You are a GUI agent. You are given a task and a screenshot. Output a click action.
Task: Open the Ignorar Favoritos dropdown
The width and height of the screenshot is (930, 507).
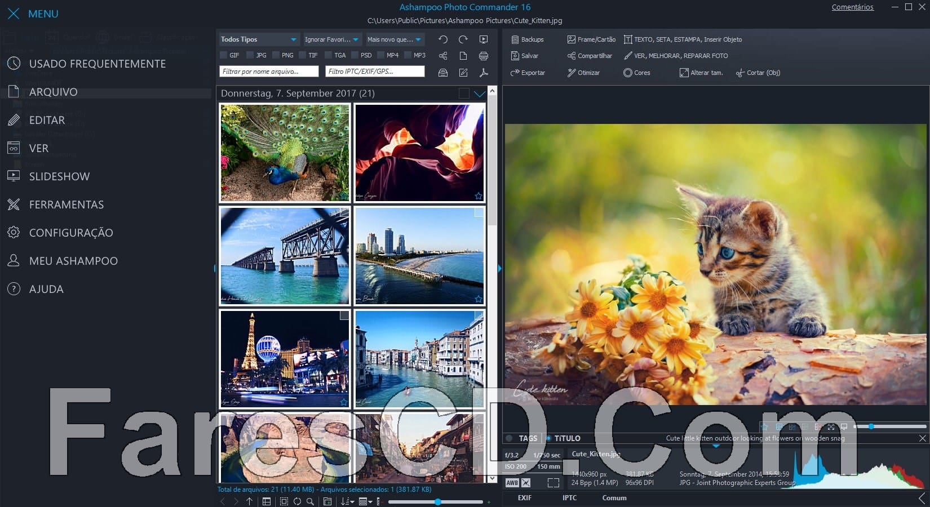tap(333, 39)
